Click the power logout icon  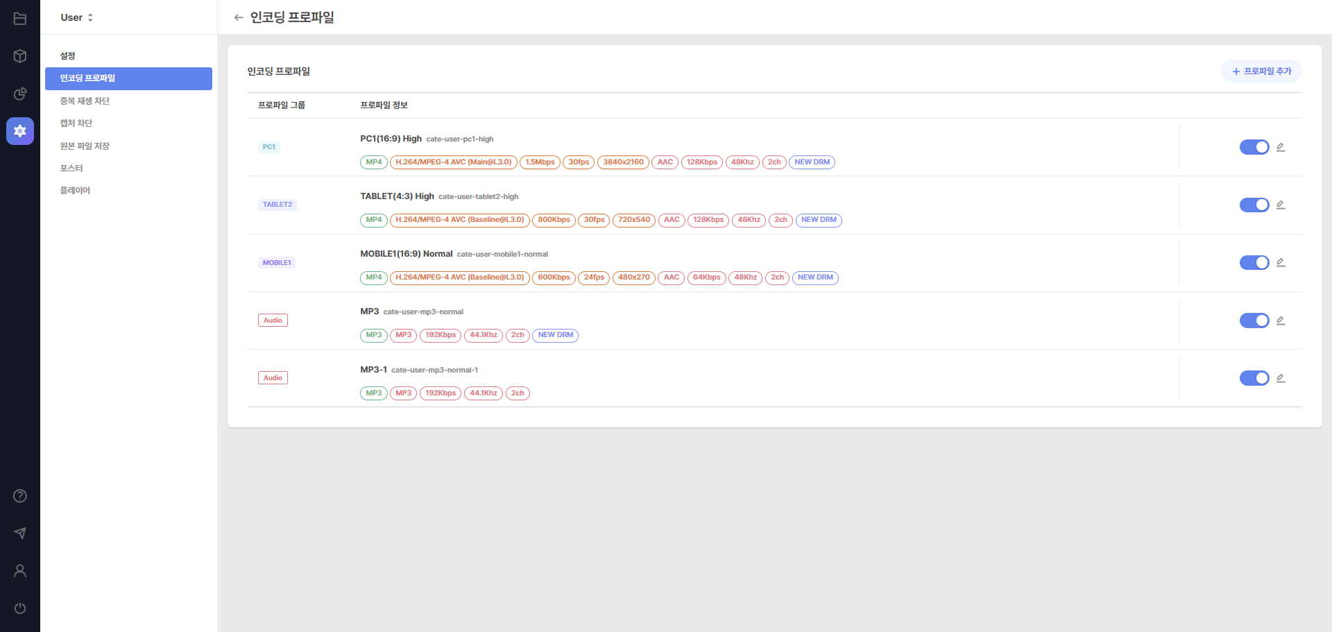pyautogui.click(x=20, y=608)
